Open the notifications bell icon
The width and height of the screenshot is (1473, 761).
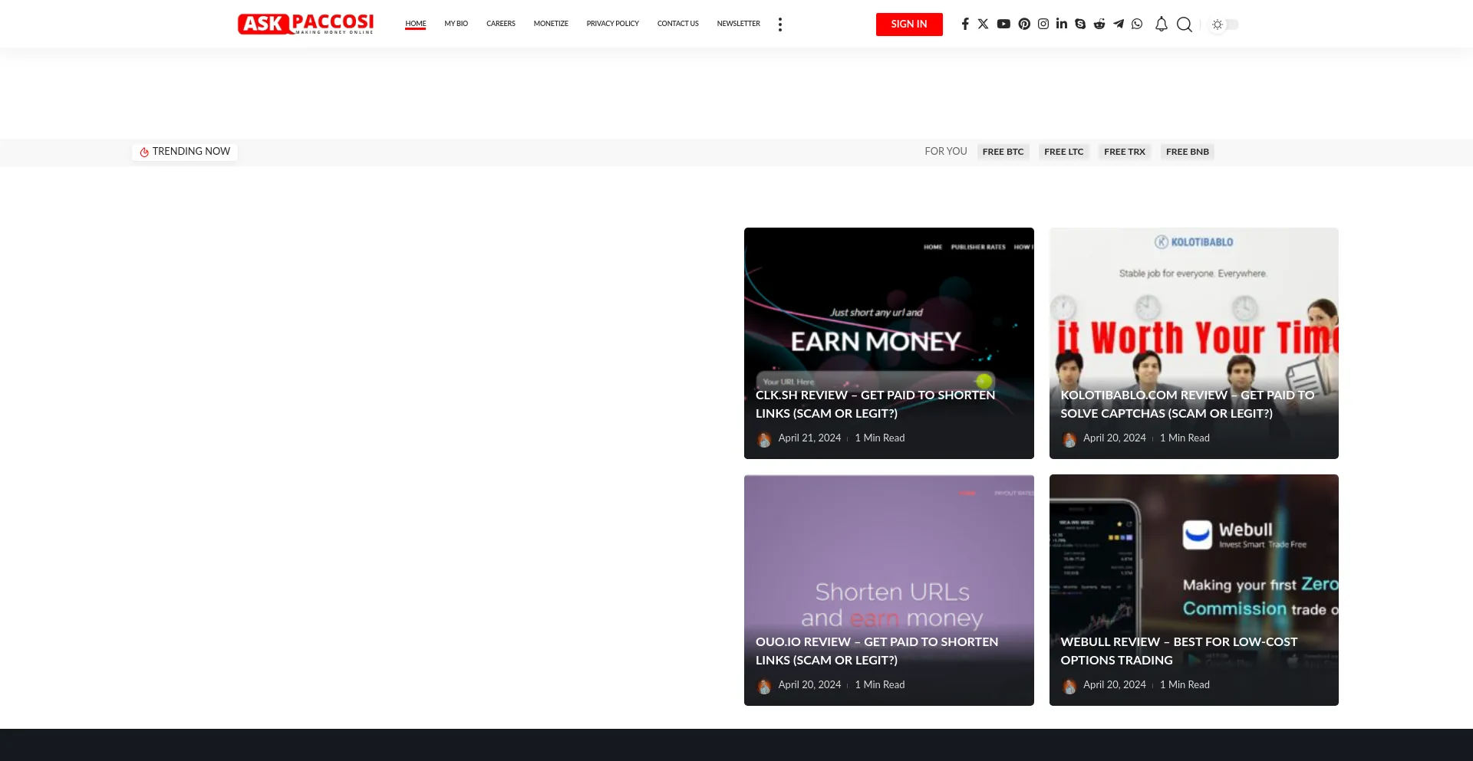[x=1162, y=25]
